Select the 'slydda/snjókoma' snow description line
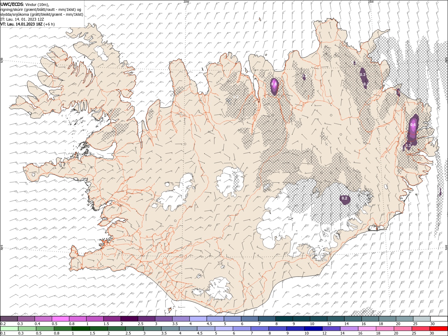The height and width of the screenshot is (336, 448). [x=42, y=14]
